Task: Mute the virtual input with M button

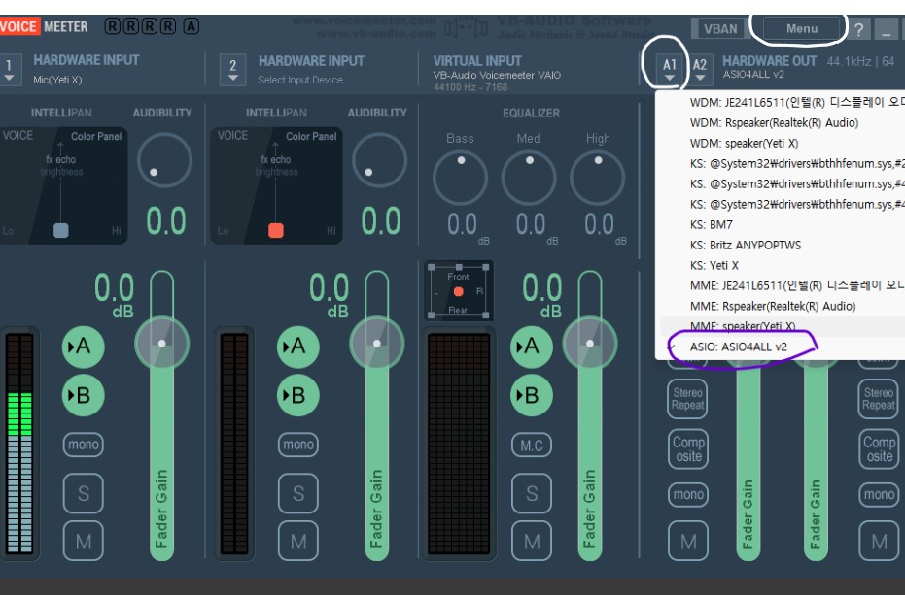Action: (x=532, y=542)
